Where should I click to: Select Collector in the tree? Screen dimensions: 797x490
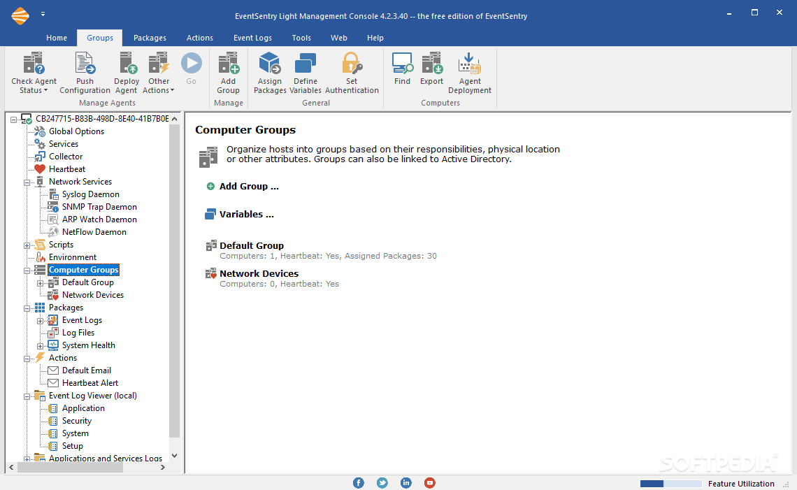[x=66, y=157]
